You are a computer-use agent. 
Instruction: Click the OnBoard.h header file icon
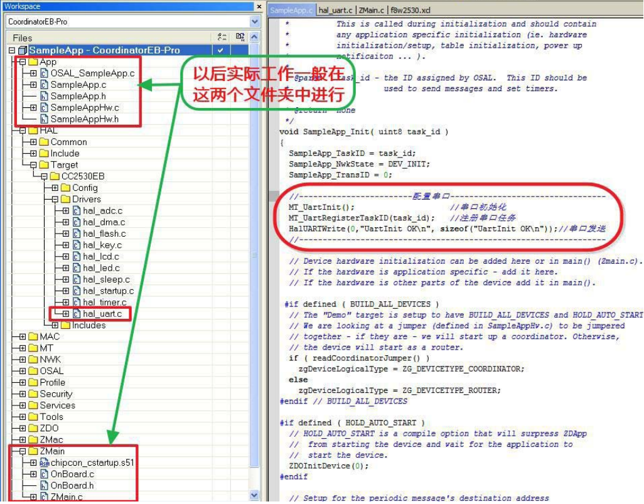[45, 486]
